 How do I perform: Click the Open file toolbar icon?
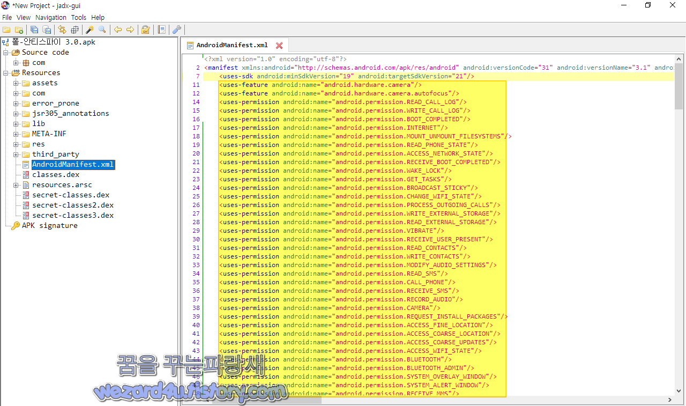6,29
